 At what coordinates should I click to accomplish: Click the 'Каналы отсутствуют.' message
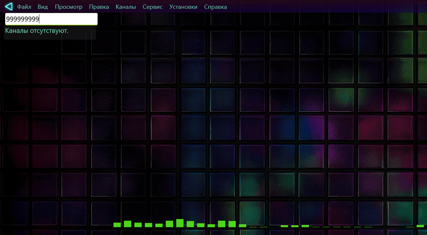[37, 31]
